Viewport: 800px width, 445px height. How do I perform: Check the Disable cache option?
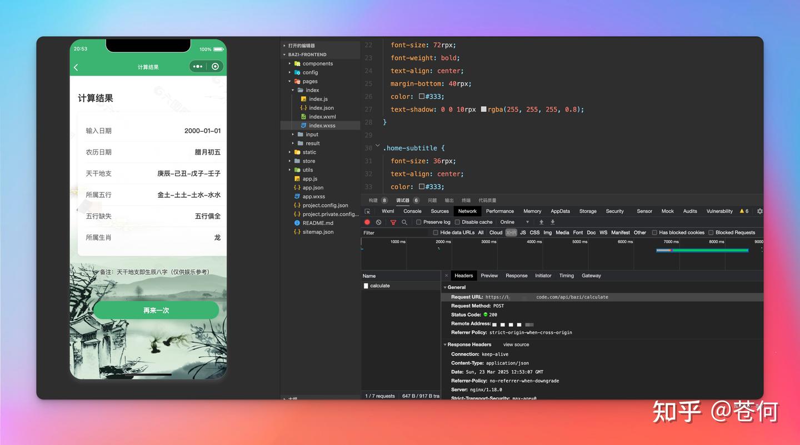(x=458, y=222)
